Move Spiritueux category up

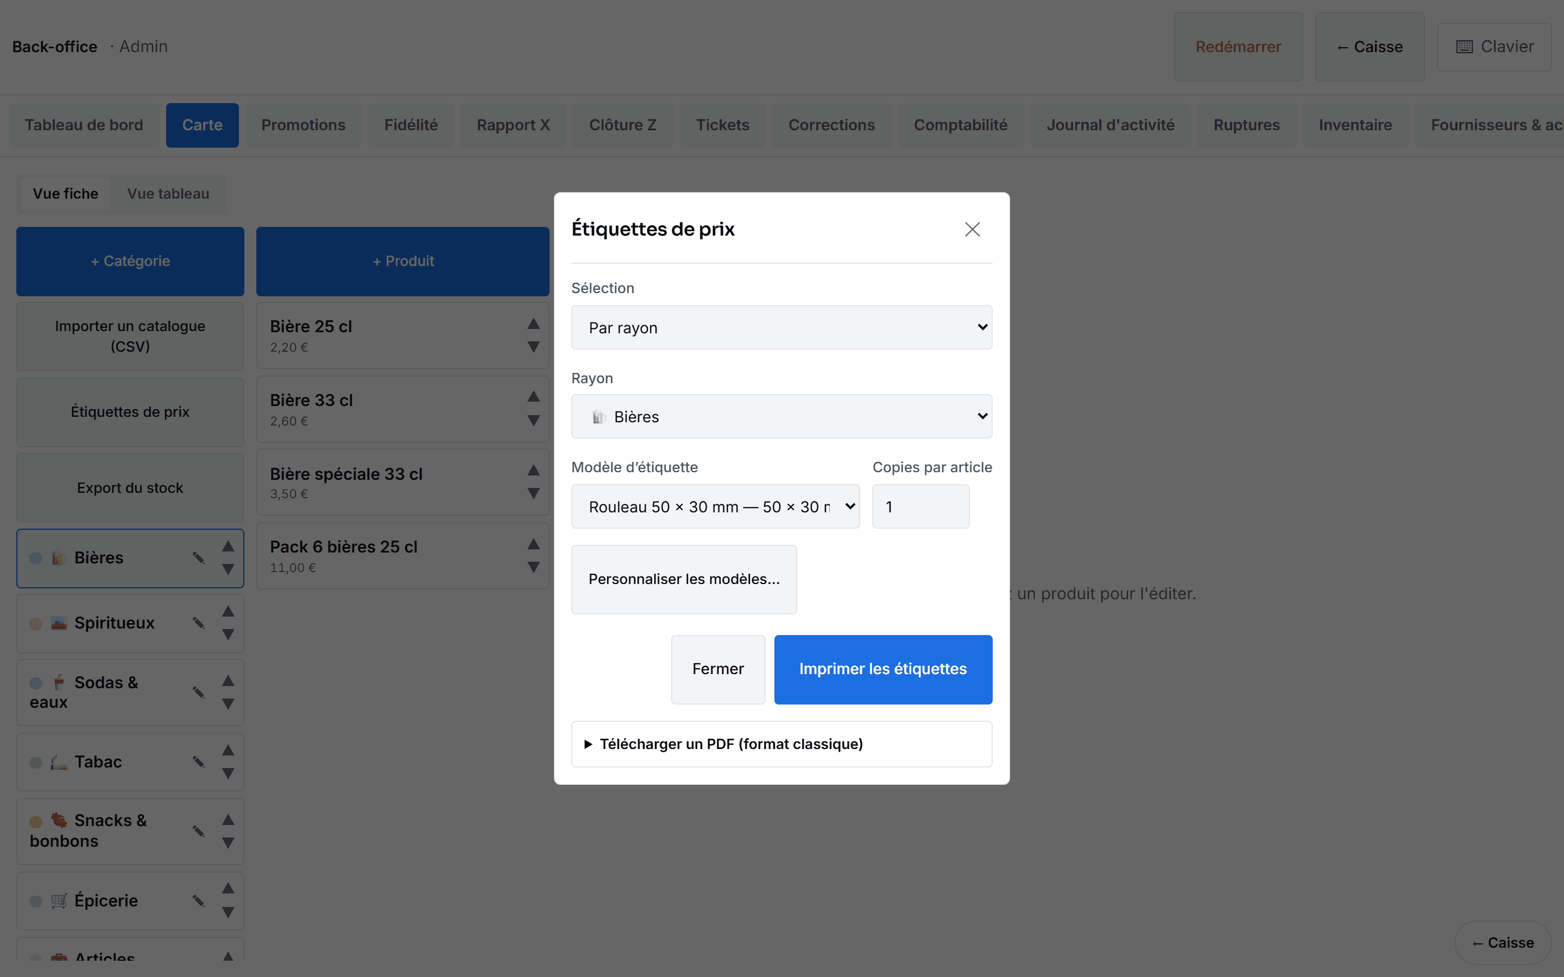(x=228, y=611)
